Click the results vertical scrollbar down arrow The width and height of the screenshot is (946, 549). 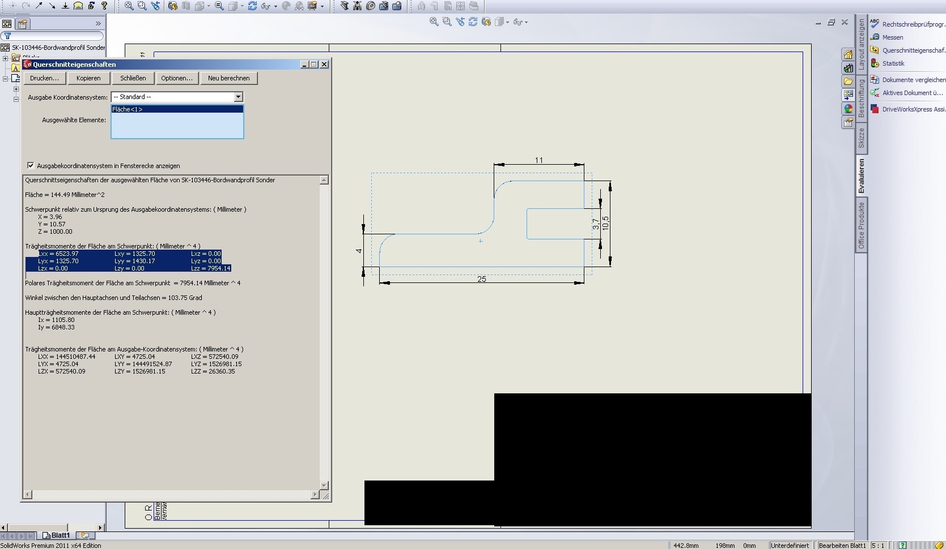(x=324, y=485)
